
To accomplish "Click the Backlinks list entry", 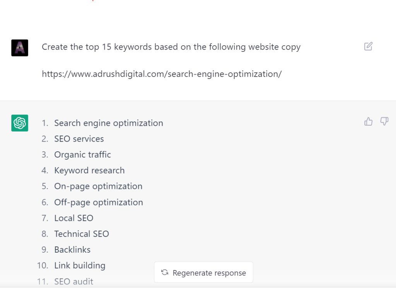I will pos(72,250).
